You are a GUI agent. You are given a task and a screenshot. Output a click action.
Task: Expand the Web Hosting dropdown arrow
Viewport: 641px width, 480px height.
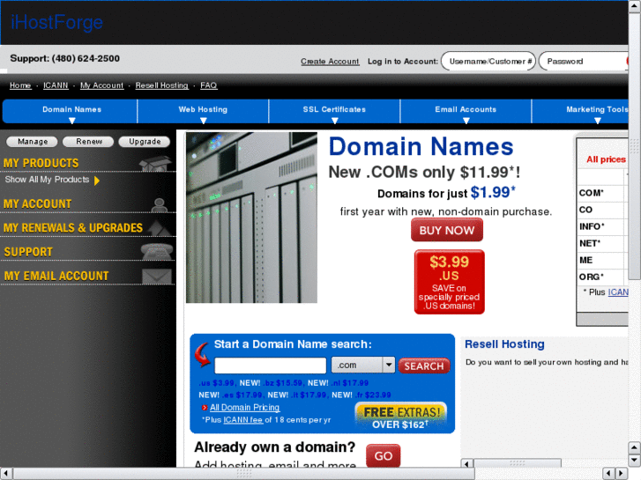coord(203,121)
